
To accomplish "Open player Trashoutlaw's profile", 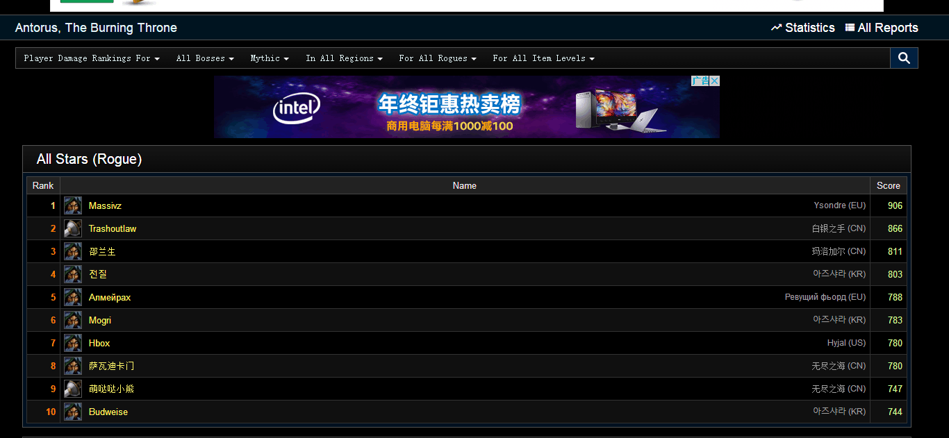I will point(113,229).
